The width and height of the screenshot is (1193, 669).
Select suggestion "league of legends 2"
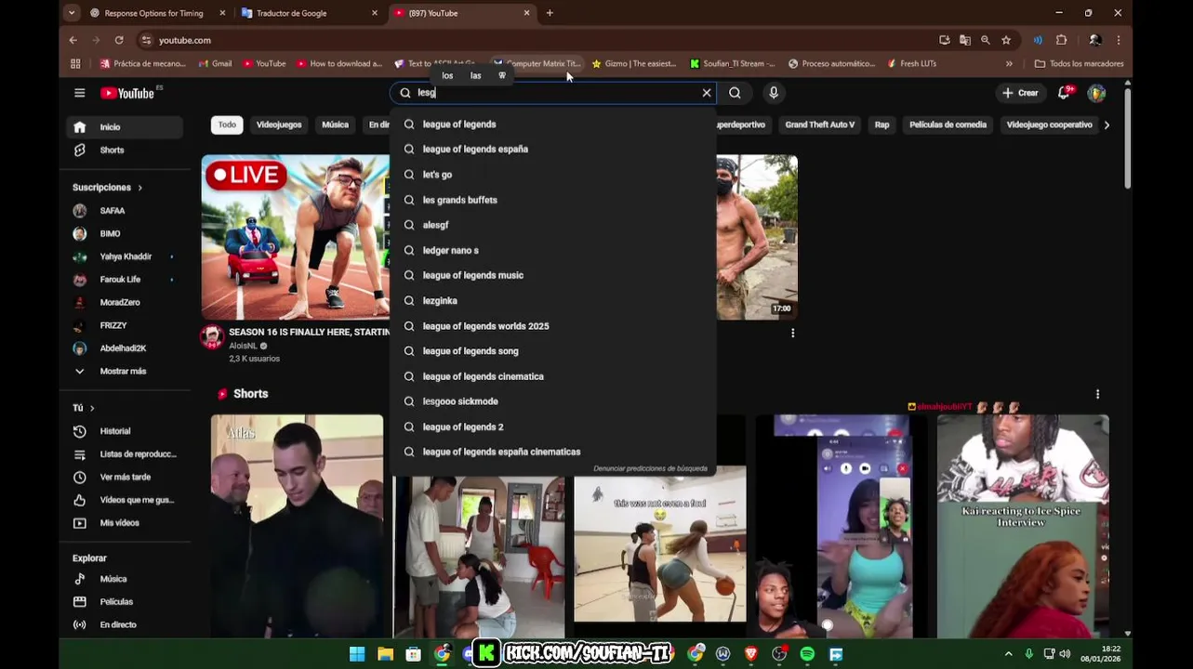(552, 426)
